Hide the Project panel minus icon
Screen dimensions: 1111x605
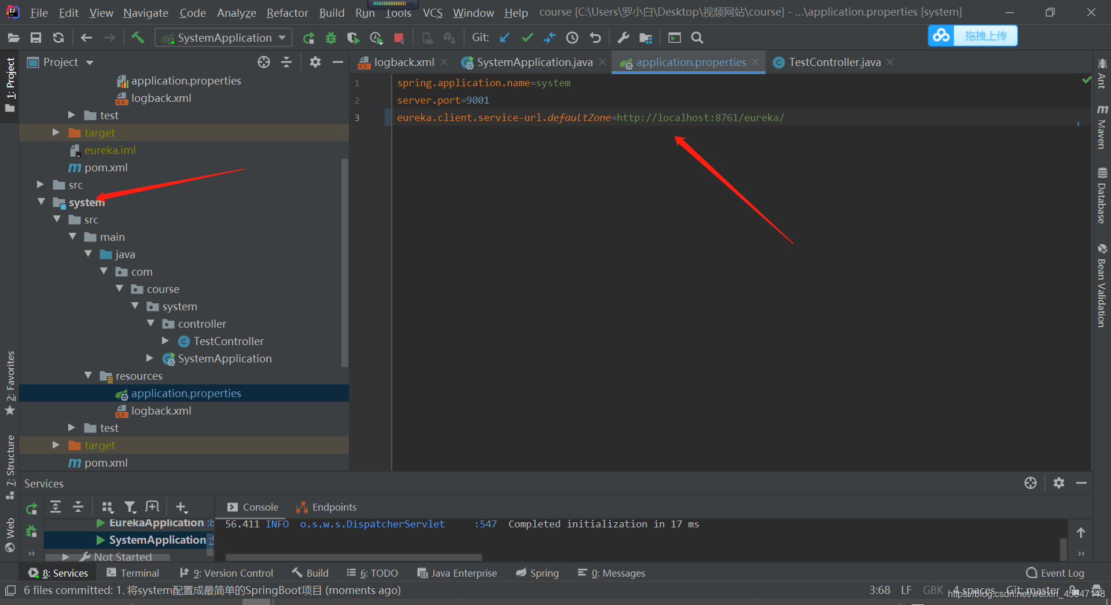pos(338,63)
